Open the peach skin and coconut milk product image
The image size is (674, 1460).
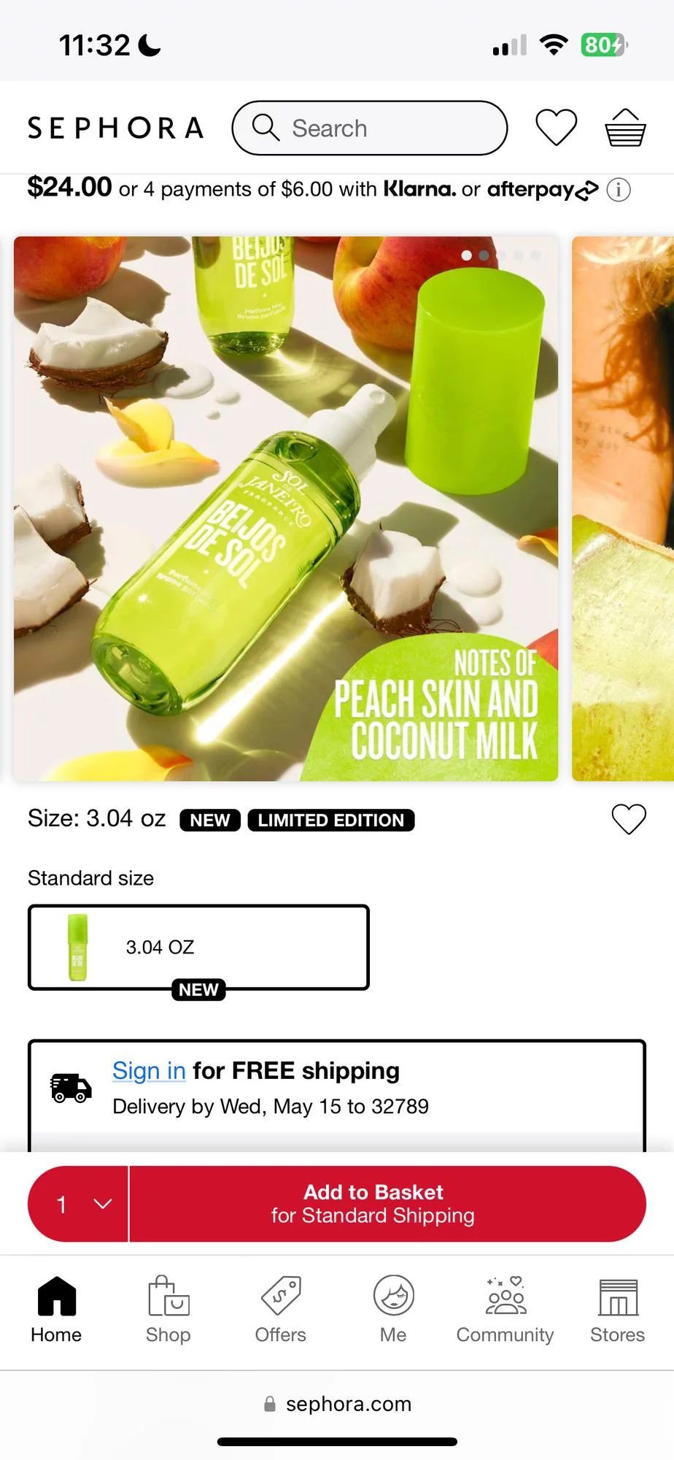point(286,509)
